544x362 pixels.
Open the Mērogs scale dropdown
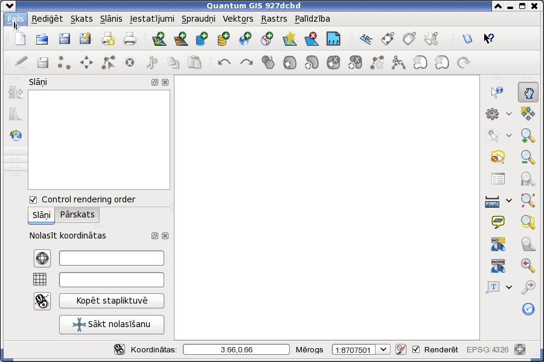(x=383, y=349)
